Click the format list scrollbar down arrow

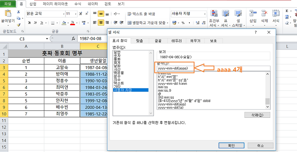click(267, 107)
